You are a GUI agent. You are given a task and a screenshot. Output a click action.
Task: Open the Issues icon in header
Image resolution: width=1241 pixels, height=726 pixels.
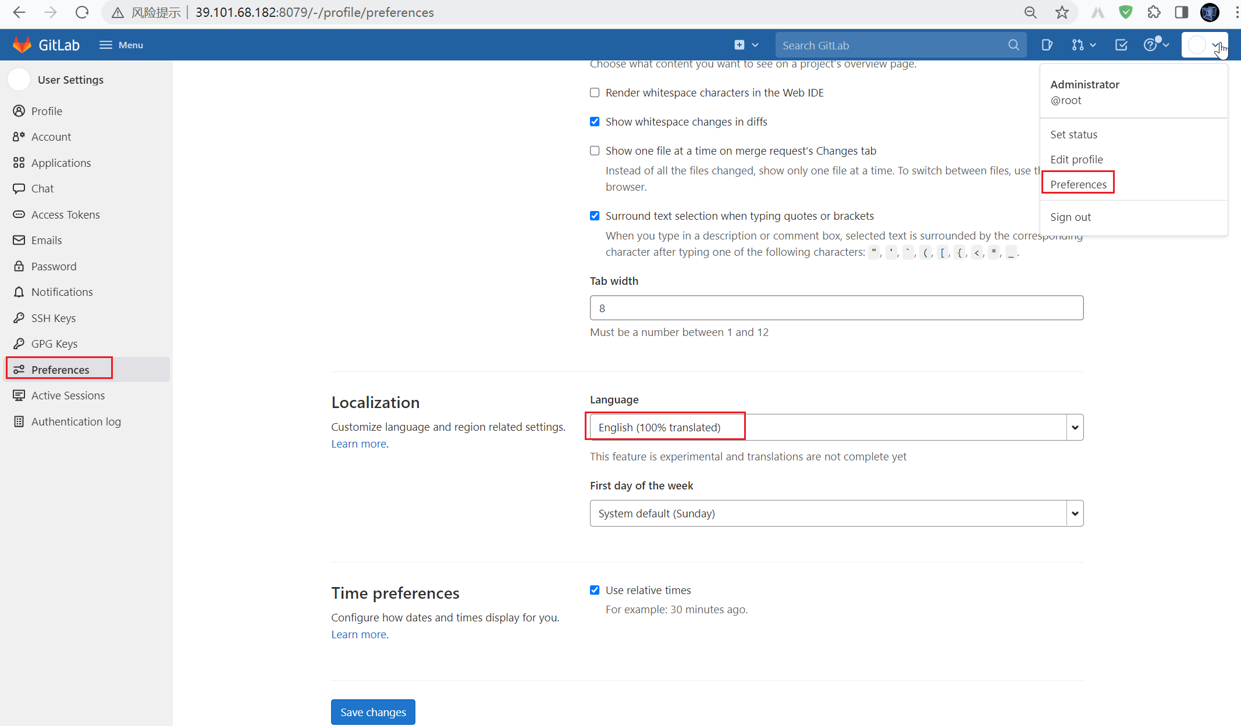pyautogui.click(x=1047, y=45)
